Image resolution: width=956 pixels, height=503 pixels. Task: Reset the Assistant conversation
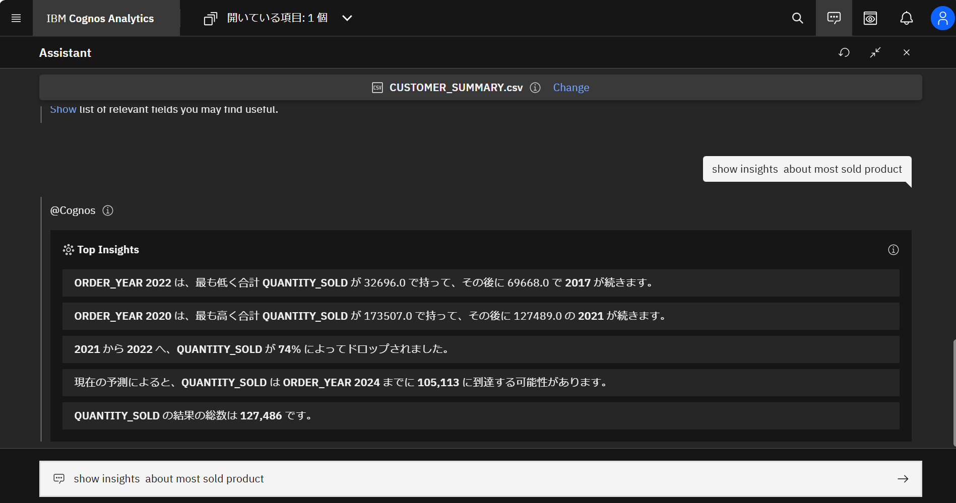844,52
